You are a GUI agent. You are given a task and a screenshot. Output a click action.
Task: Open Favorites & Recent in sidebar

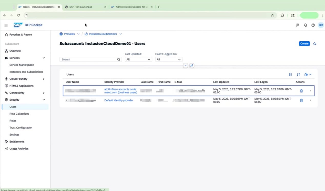pos(21,35)
